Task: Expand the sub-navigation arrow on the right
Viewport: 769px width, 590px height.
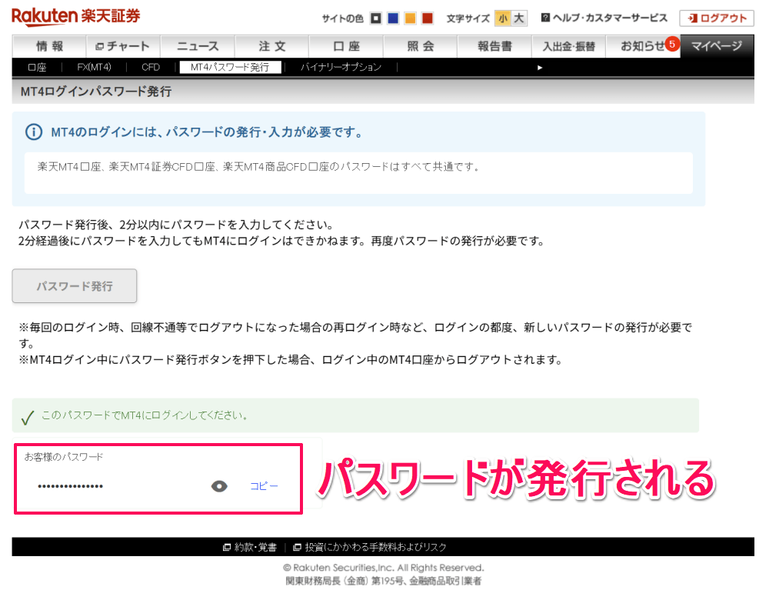Action: 541,68
